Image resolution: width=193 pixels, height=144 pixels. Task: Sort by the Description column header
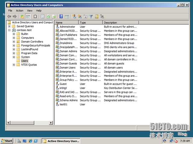coord(121,23)
